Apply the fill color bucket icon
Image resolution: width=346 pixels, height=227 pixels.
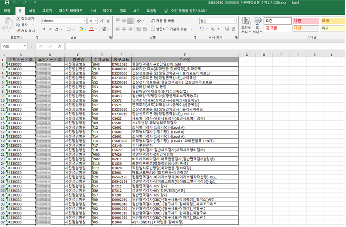tap(81, 29)
